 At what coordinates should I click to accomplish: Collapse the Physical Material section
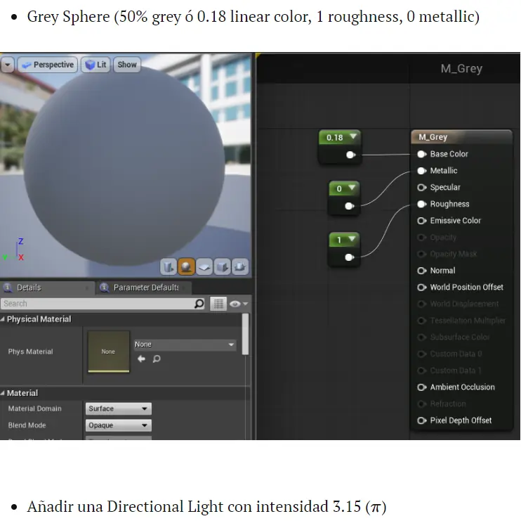[3, 319]
